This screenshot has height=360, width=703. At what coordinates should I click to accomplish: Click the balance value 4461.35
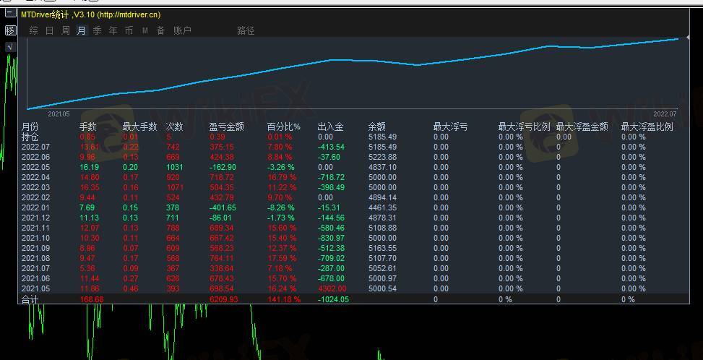click(382, 207)
